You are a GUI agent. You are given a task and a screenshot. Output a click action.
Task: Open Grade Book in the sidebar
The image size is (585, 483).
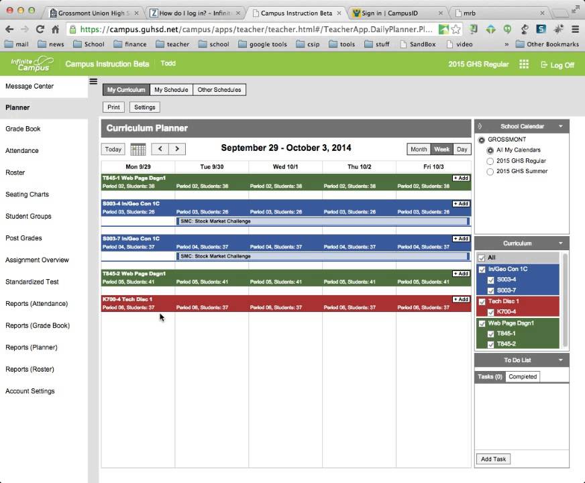pyautogui.click(x=23, y=129)
